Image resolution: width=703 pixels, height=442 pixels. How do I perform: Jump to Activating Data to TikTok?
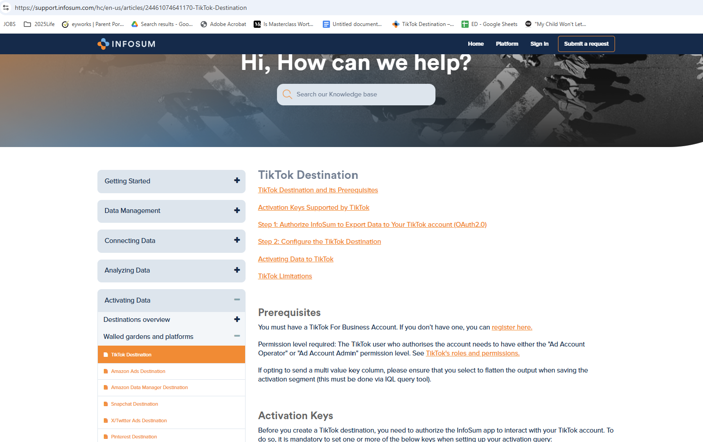296,259
